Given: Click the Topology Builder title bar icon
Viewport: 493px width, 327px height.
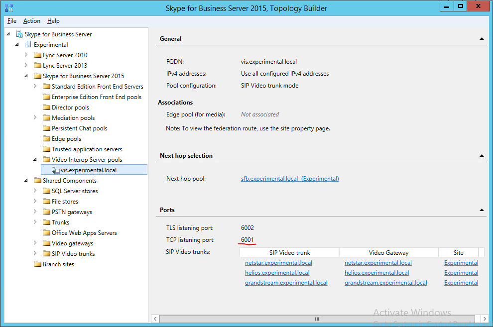Looking at the screenshot, I should pyautogui.click(x=8, y=8).
